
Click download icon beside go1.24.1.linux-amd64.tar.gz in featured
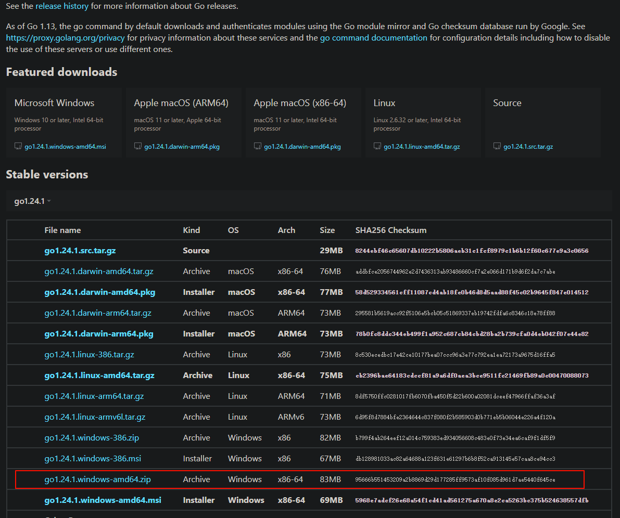pyautogui.click(x=377, y=146)
